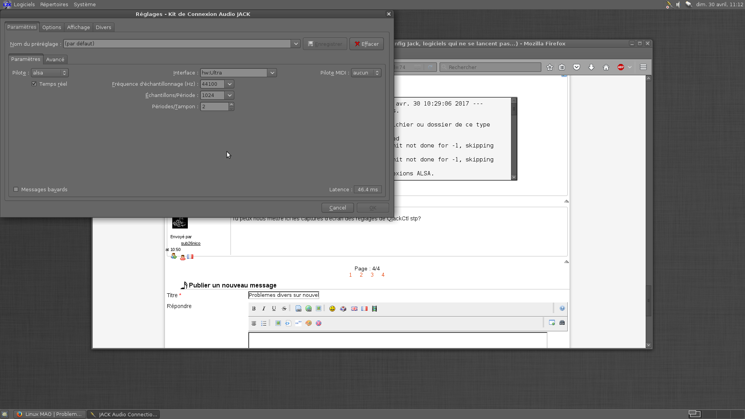The width and height of the screenshot is (745, 419).
Task: Click the French flag language icon
Action: [x=364, y=309]
